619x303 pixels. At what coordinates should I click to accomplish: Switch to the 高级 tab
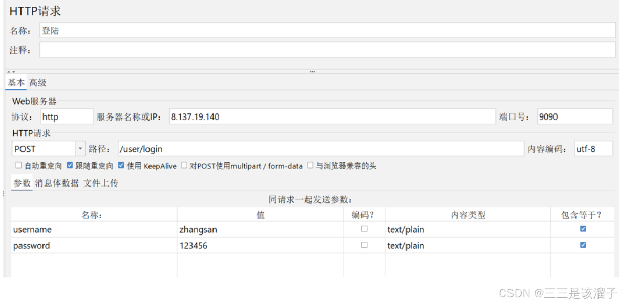click(x=38, y=82)
